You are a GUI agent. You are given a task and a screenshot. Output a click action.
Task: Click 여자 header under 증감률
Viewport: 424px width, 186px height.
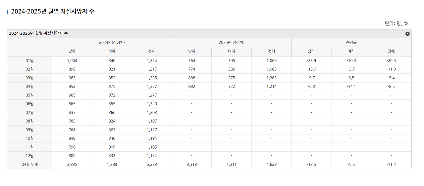(351, 52)
